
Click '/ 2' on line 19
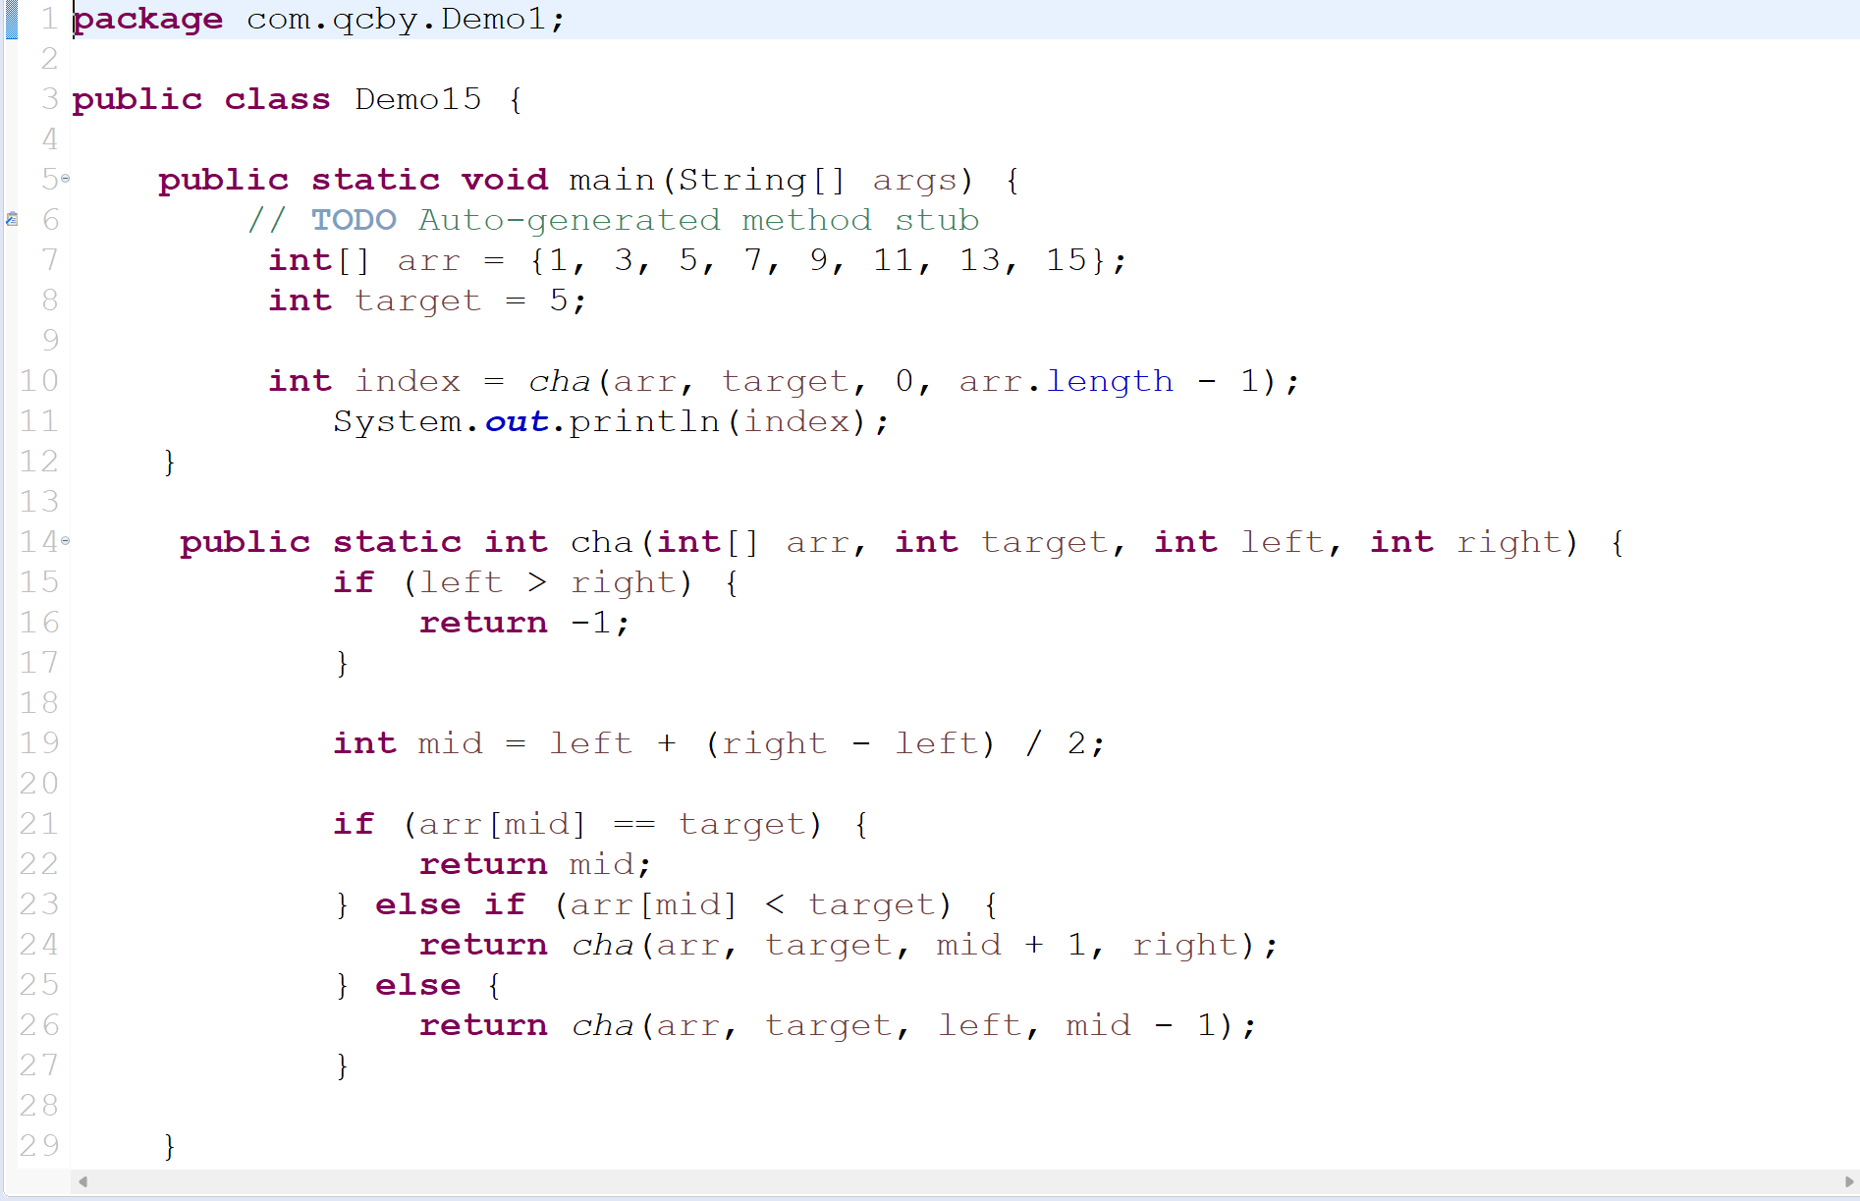coord(1055,743)
